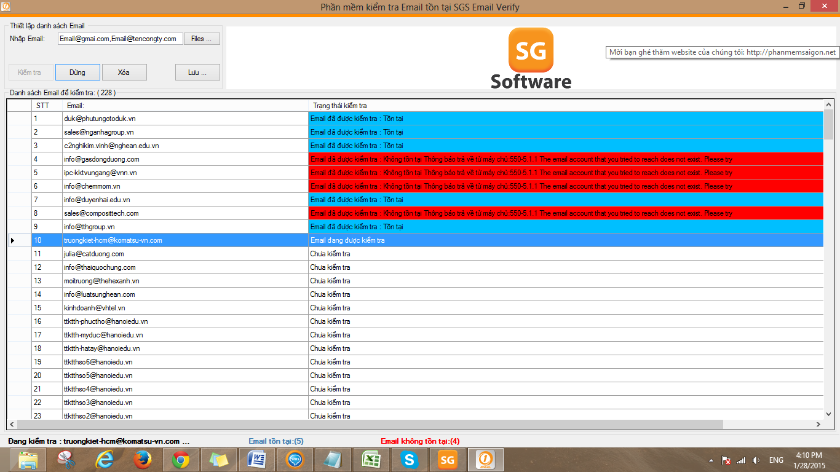Click the Dừng button to stop checking
The image size is (840, 472).
[77, 73]
